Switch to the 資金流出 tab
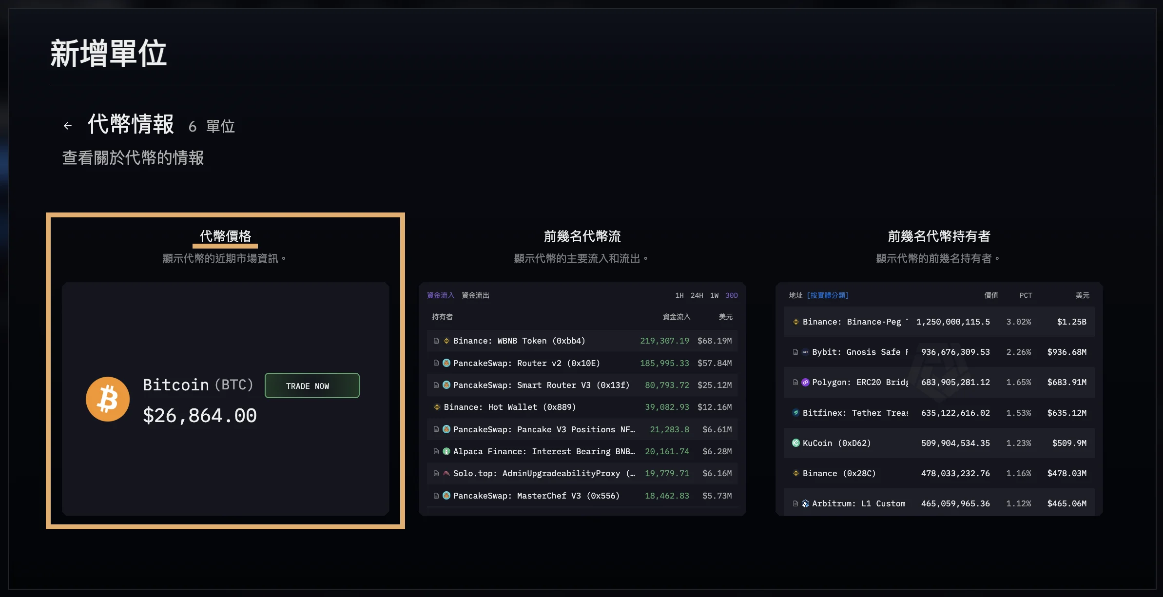 475,295
